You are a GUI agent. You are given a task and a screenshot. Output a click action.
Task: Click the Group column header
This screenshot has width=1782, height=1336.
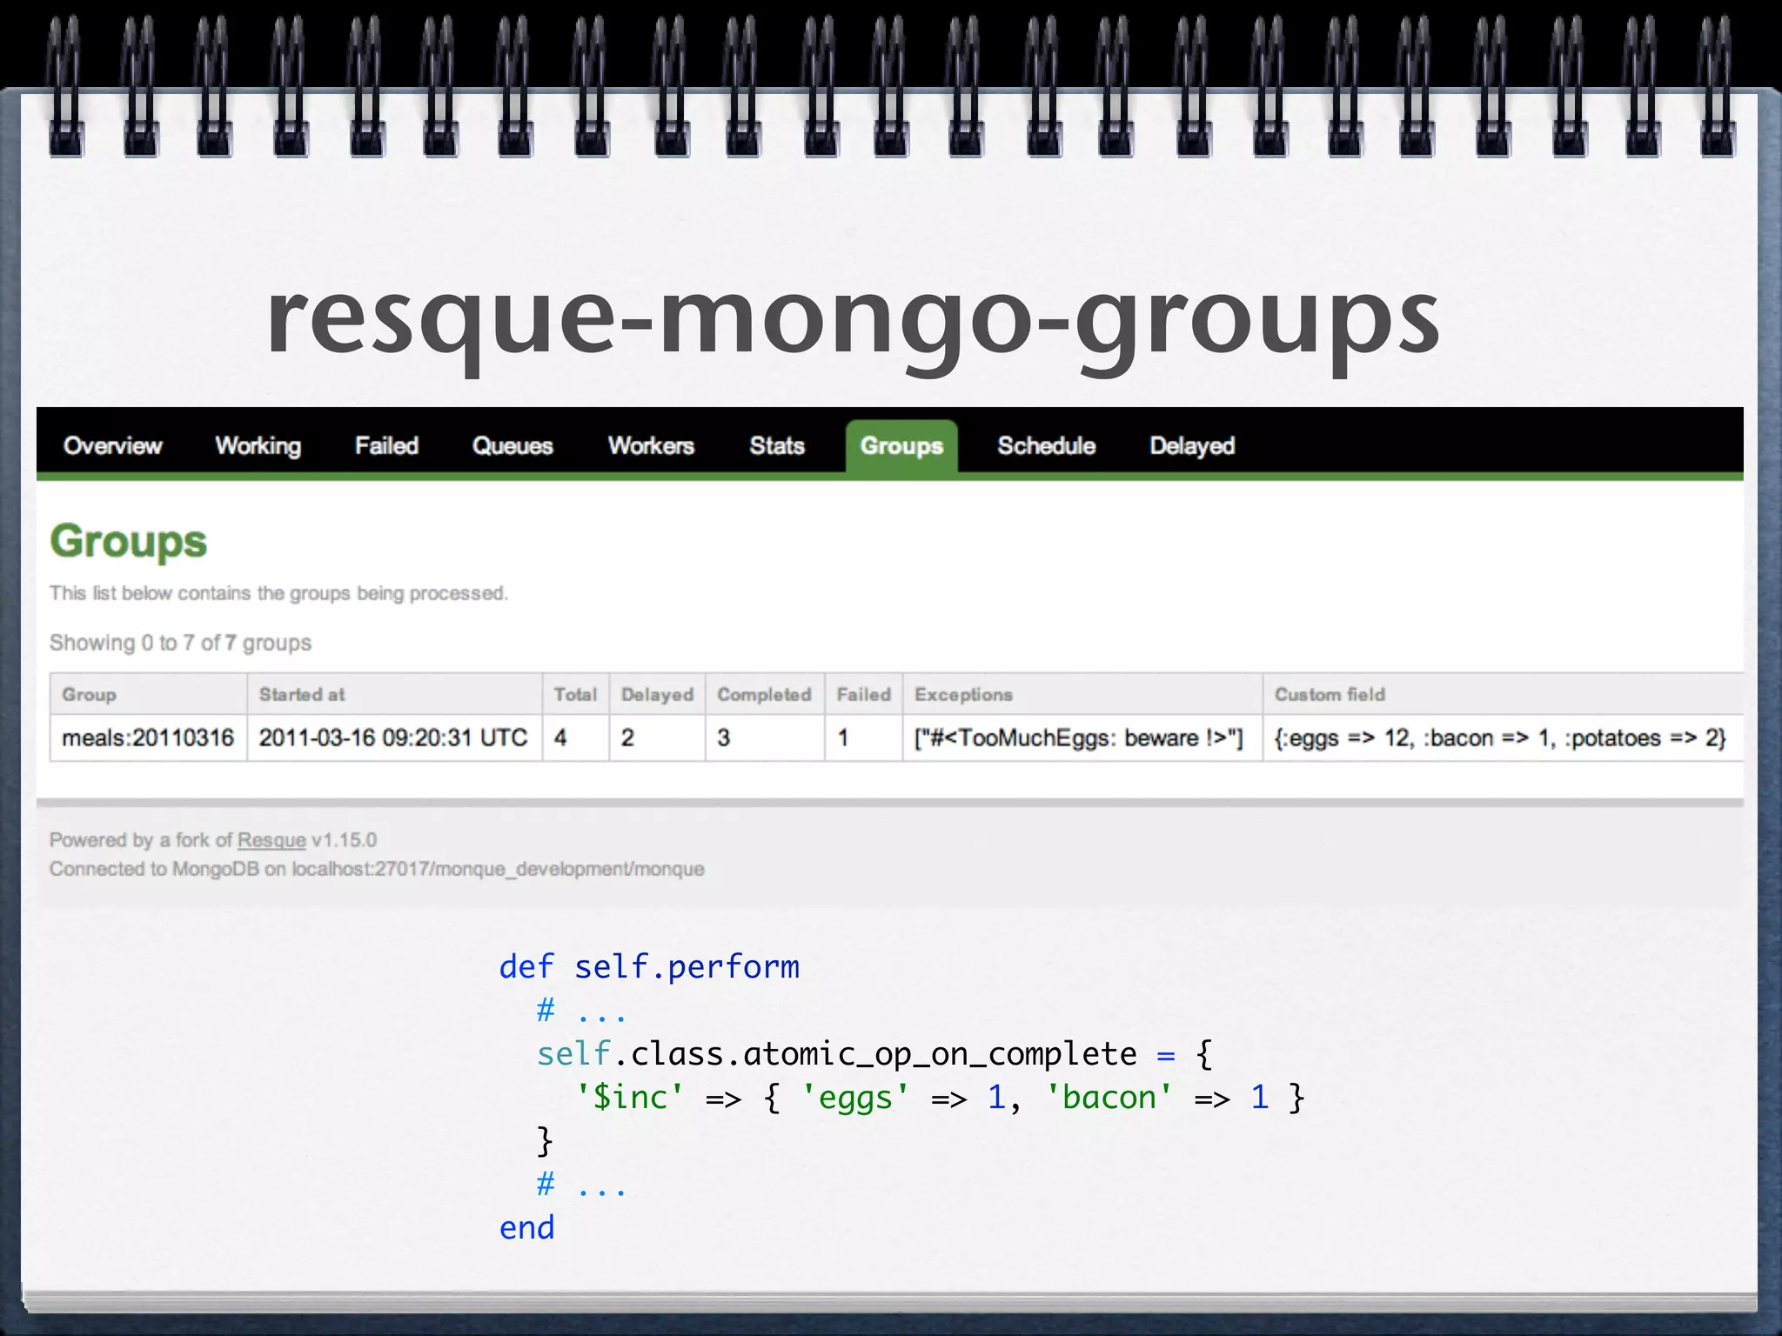coord(148,694)
